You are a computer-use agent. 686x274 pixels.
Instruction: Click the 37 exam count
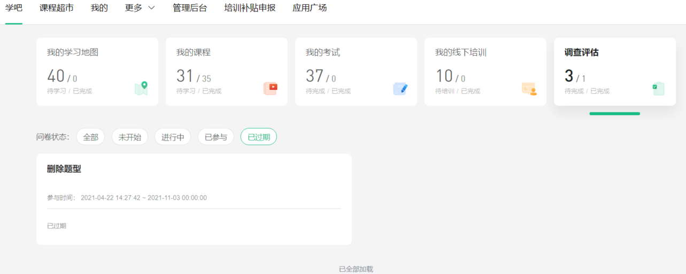(314, 76)
